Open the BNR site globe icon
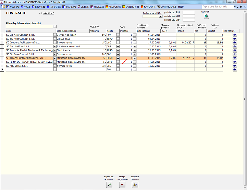This screenshot has height=190, width=247. click(x=206, y=16)
